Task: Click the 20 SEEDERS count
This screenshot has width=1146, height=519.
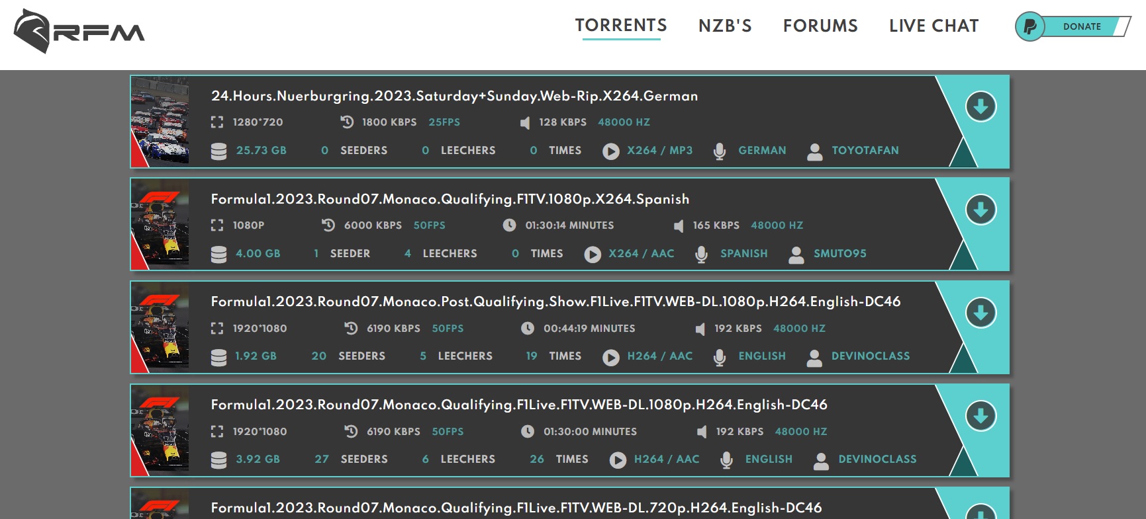Action: (348, 356)
